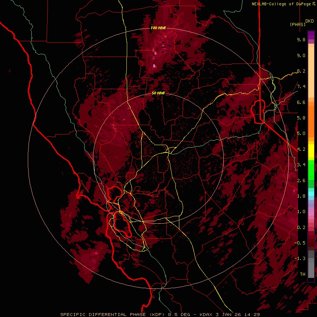The width and height of the screenshot is (317, 317).
Task: Pick the gray segment near TH
Action: [x=311, y=270]
